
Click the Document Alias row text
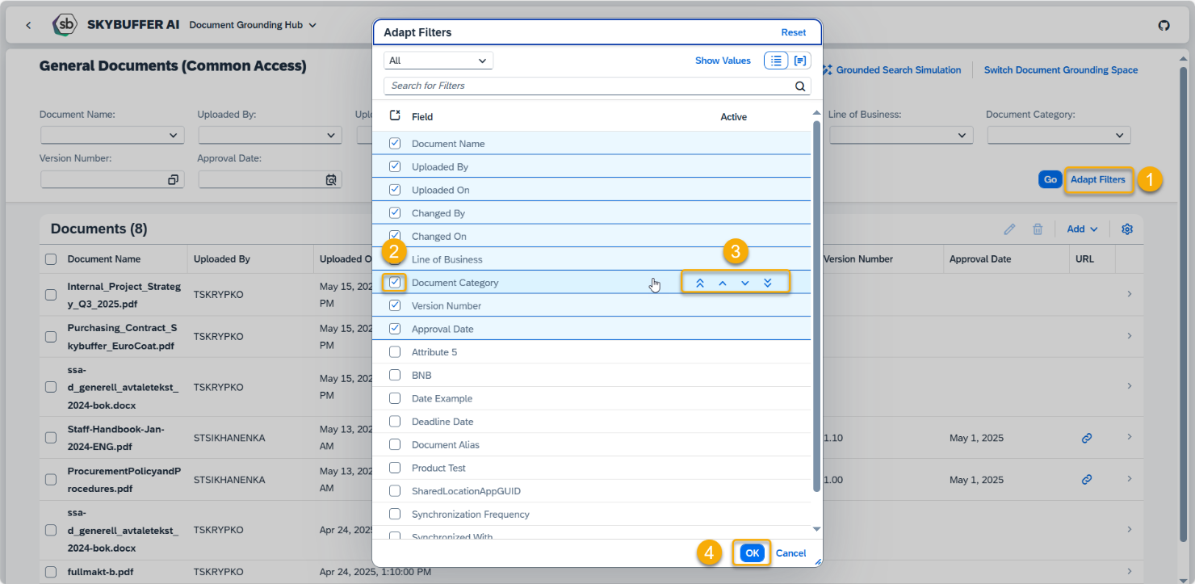(x=446, y=445)
